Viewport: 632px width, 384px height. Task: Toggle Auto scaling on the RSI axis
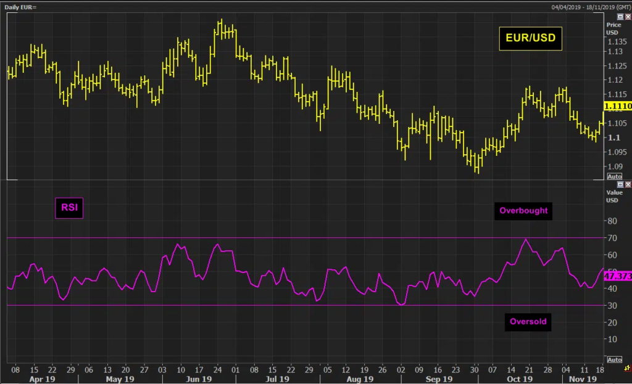614,359
